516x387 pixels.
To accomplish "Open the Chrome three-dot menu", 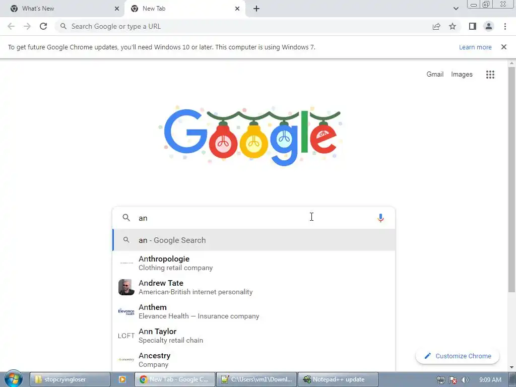I will 505,26.
